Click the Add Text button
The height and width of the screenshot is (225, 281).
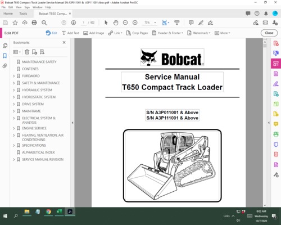[x=70, y=33]
